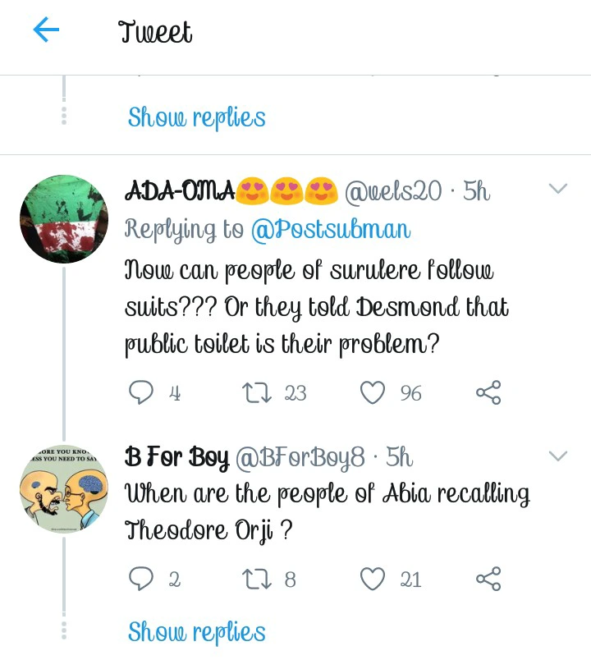Share ADA-OMA's tweet
Image resolution: width=591 pixels, height=669 pixels.
(488, 393)
